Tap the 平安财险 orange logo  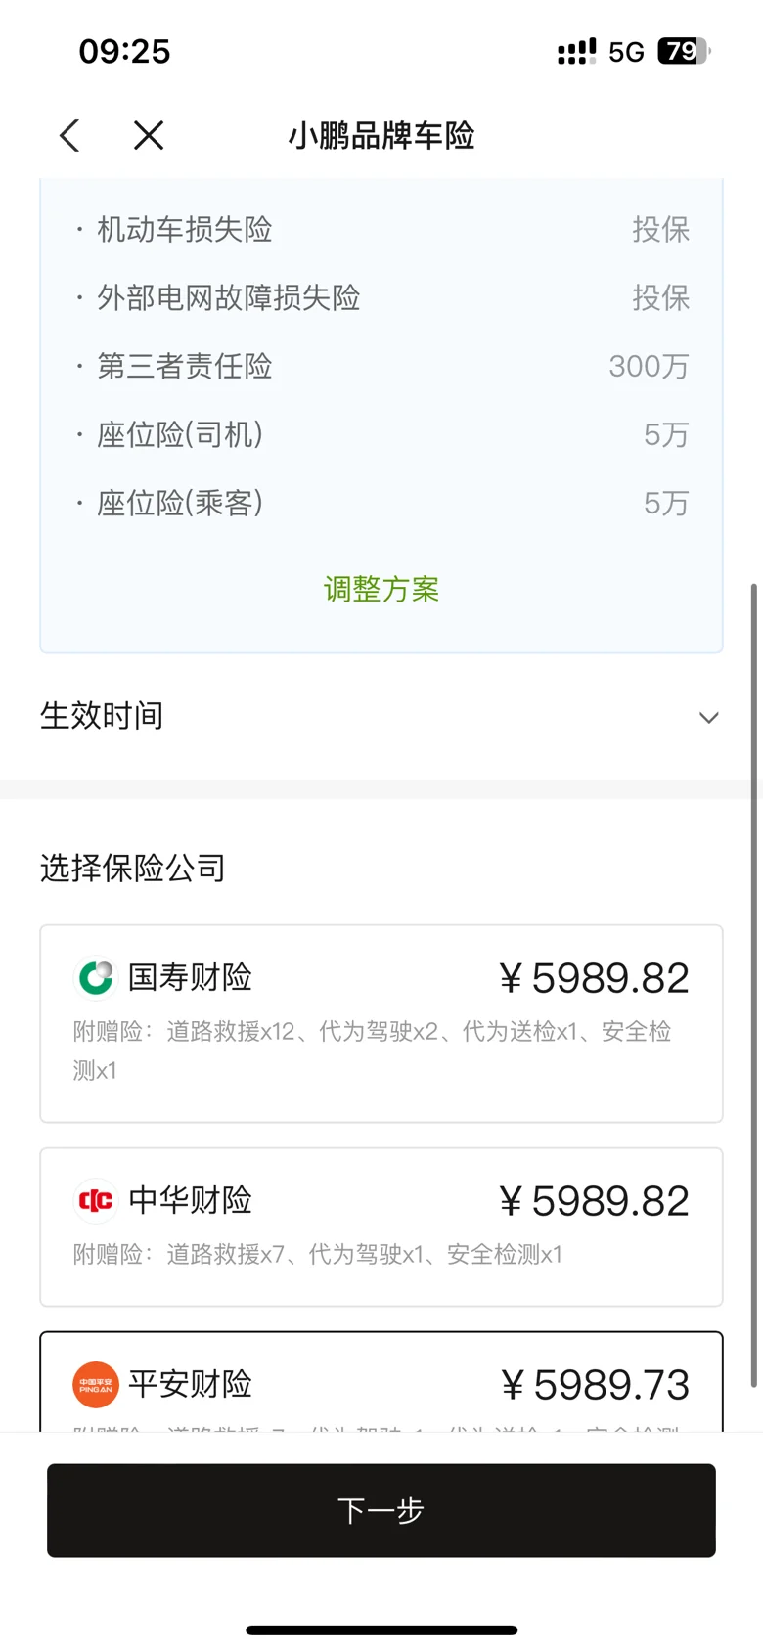(96, 1384)
